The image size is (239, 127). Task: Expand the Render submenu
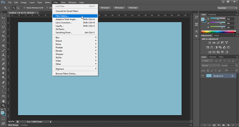[75, 51]
